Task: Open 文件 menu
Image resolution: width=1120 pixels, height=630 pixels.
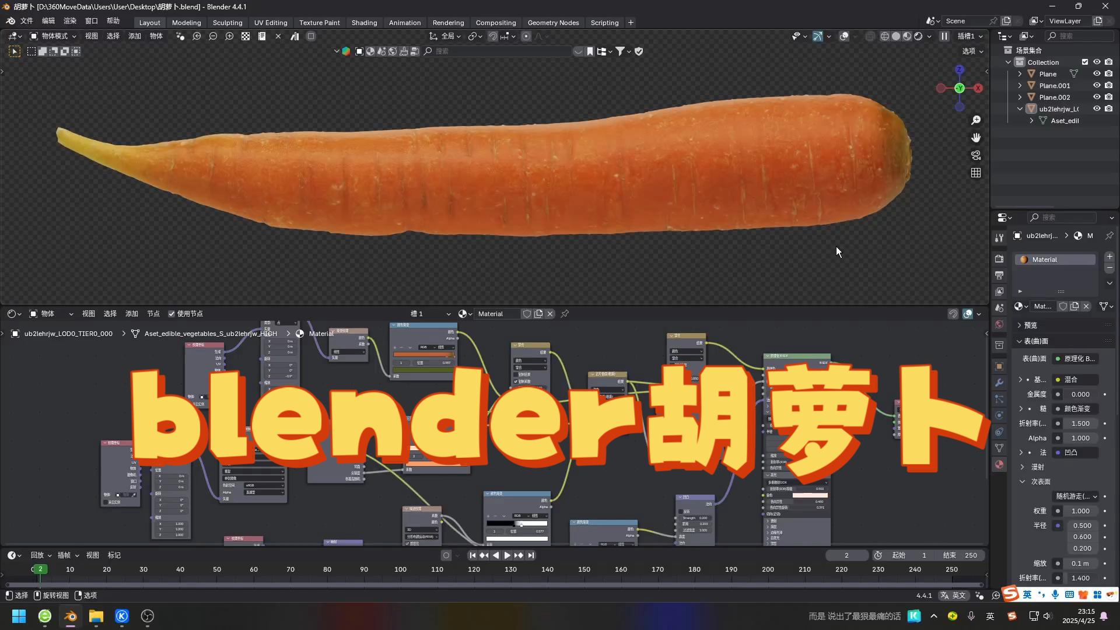Action: pyautogui.click(x=27, y=21)
